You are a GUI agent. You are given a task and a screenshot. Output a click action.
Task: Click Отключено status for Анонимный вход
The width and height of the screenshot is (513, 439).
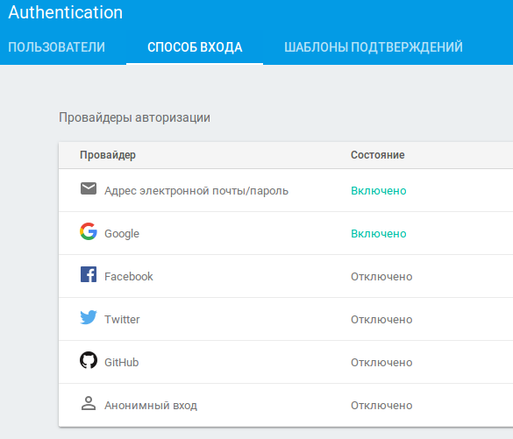click(x=381, y=406)
